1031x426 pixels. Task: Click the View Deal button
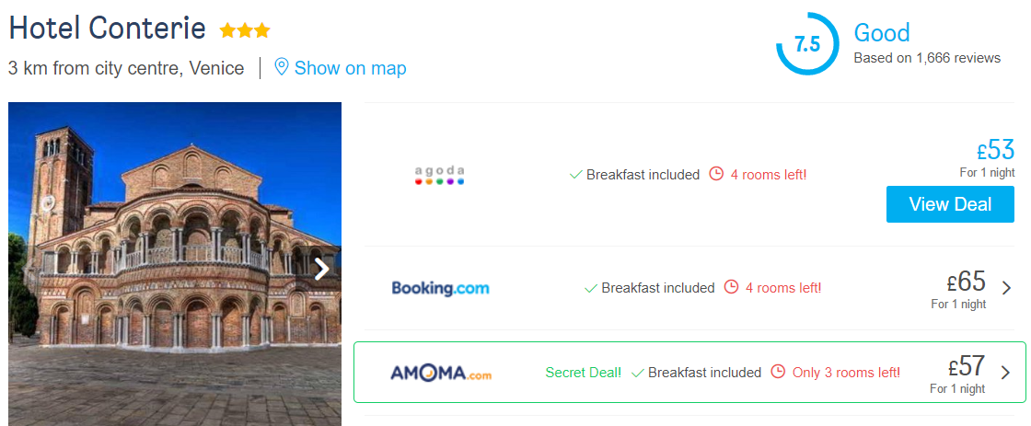950,204
